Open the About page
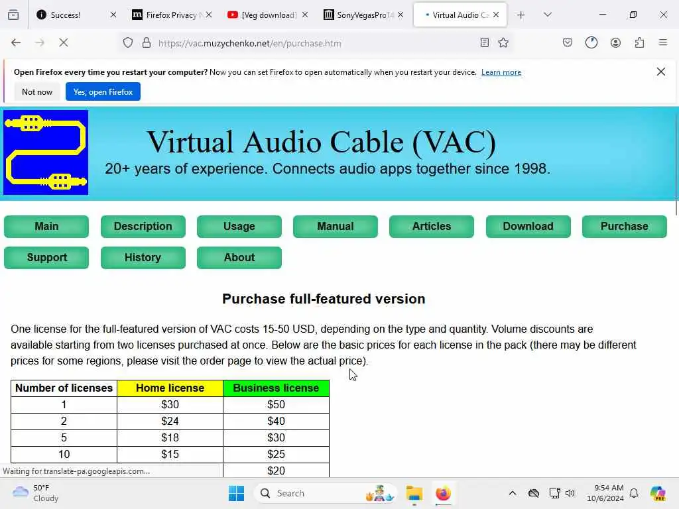This screenshot has width=679, height=509. pos(239,258)
